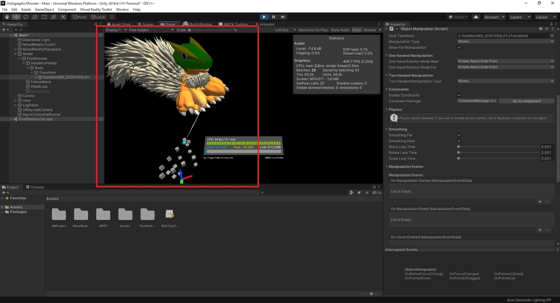Toggle Smoothing Far checkbox

[459, 135]
